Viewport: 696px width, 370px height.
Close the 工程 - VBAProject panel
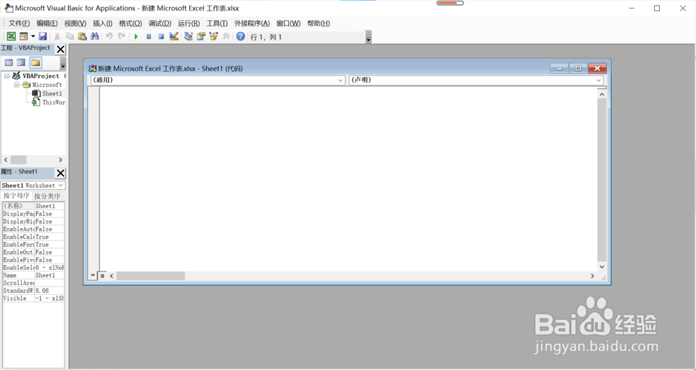tap(61, 49)
